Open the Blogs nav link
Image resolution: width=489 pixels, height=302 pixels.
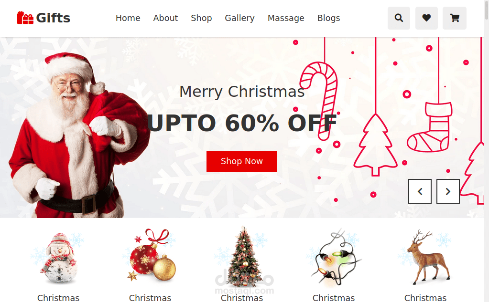329,18
